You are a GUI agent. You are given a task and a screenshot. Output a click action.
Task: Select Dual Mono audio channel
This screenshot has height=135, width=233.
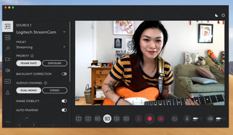coord(29,90)
